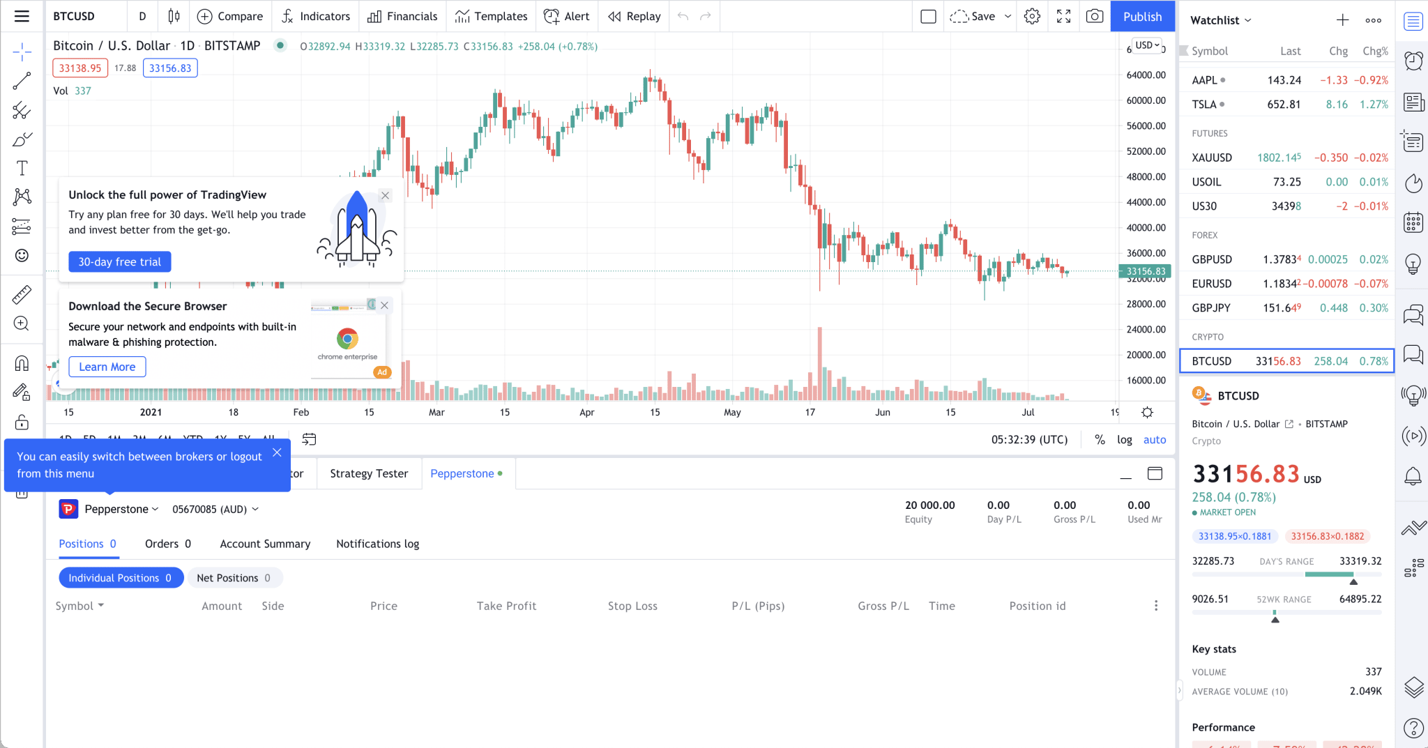Toggle log scale mode
Viewport: 1428px width, 748px height.
pyautogui.click(x=1125, y=439)
